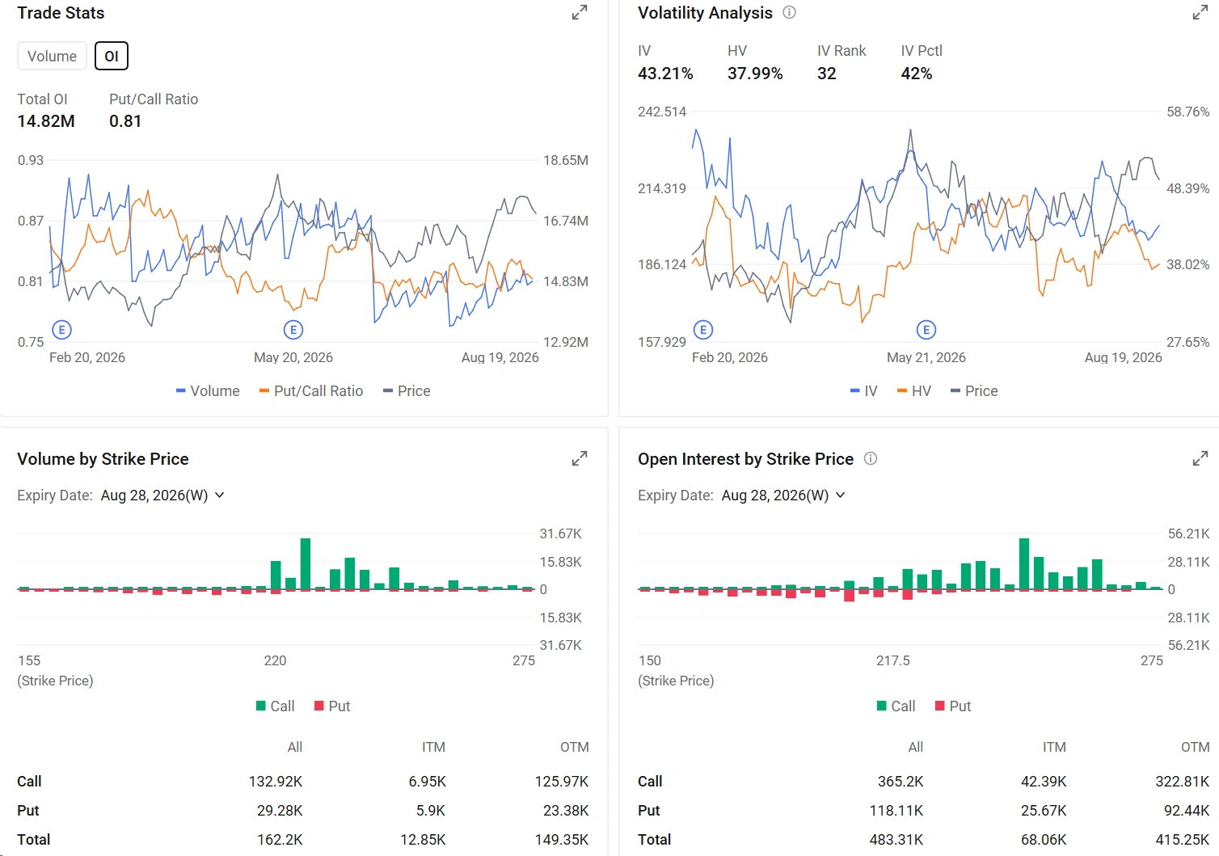
Task: Toggle Put bars in Volume by Strike legend
Action: click(x=332, y=706)
